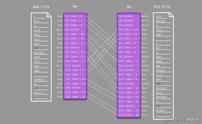Image resolution: width=202 pixels, height=124 pixels.
Task: Click the word "SOFT" in New File
Action: 36,66
